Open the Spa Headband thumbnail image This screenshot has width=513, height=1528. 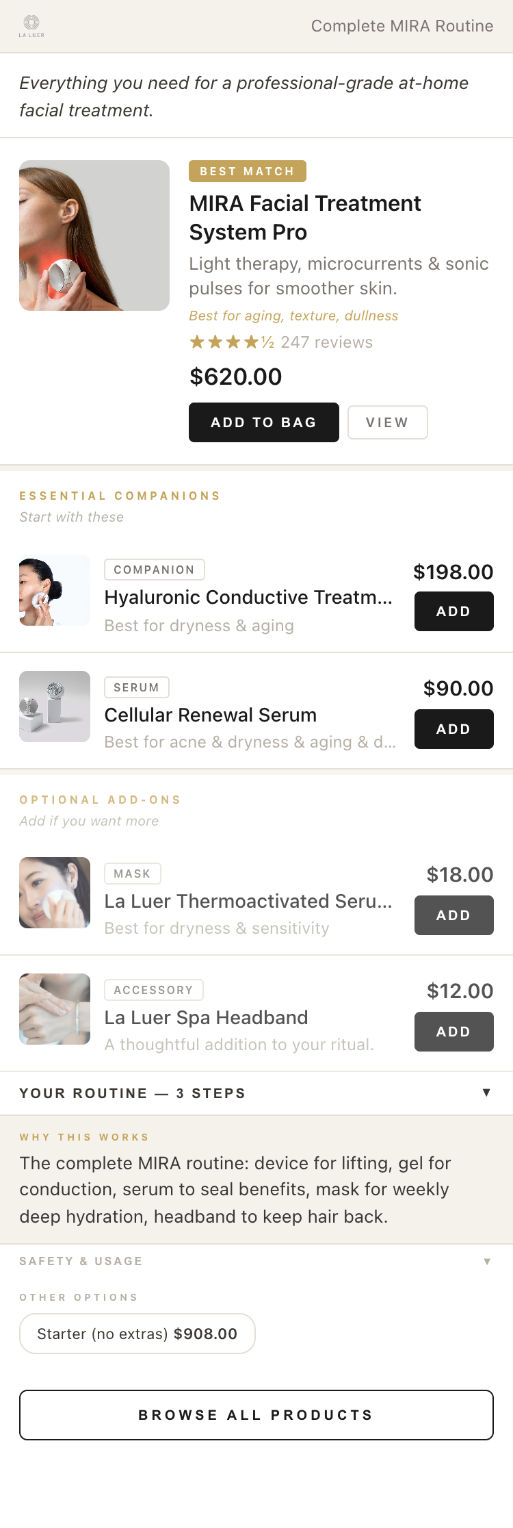tap(55, 1009)
